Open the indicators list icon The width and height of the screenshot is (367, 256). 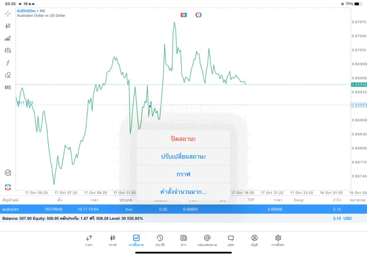tap(7, 38)
